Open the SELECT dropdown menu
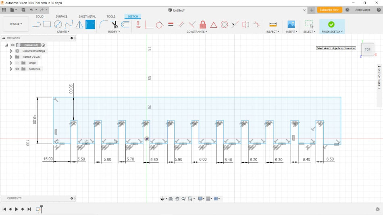The image size is (383, 215). click(309, 32)
